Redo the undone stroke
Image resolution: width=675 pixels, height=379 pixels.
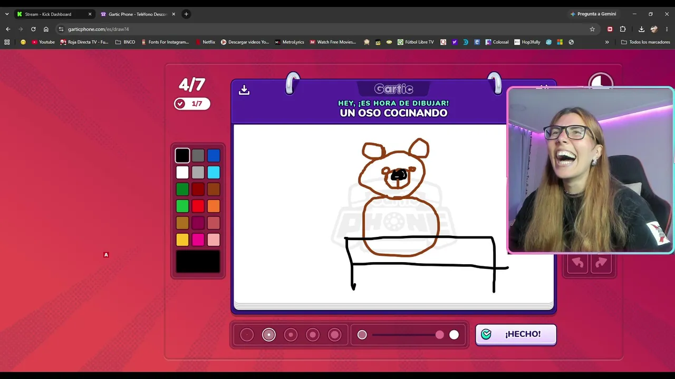coord(601,263)
